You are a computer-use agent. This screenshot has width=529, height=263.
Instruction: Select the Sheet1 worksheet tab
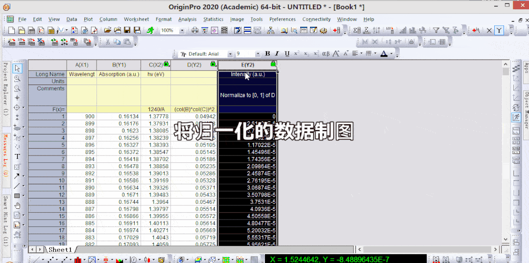point(60,249)
